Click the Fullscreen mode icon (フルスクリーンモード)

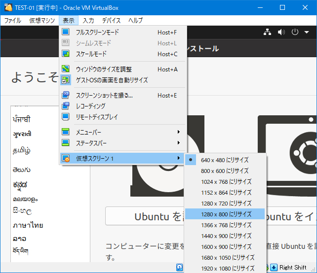(x=66, y=32)
